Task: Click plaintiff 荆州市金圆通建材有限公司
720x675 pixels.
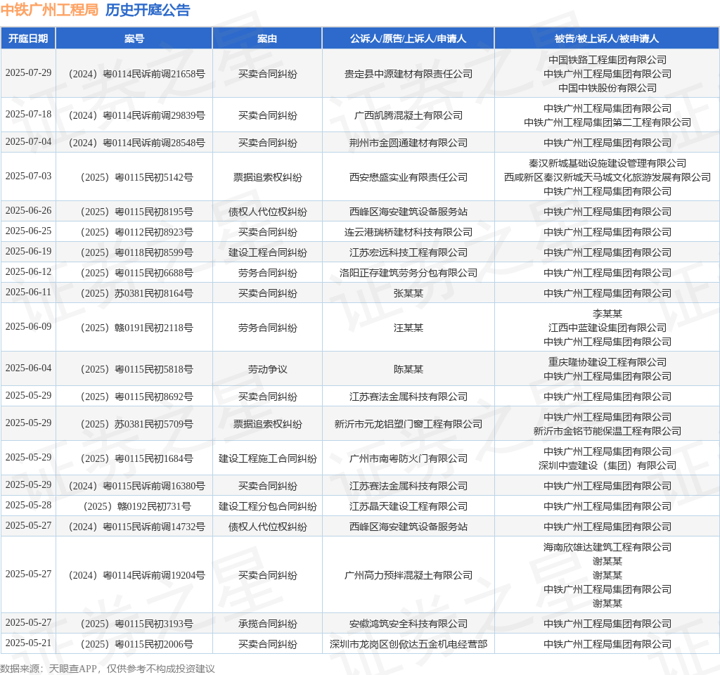Action: pyautogui.click(x=409, y=143)
